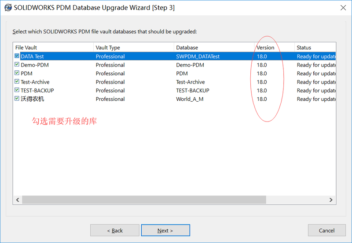Click PDM in the Database column
Image resolution: width=352 pixels, height=243 pixels.
coord(182,74)
